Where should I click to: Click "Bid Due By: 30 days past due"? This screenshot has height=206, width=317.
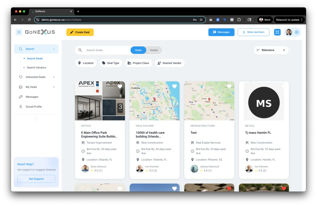[102, 151]
